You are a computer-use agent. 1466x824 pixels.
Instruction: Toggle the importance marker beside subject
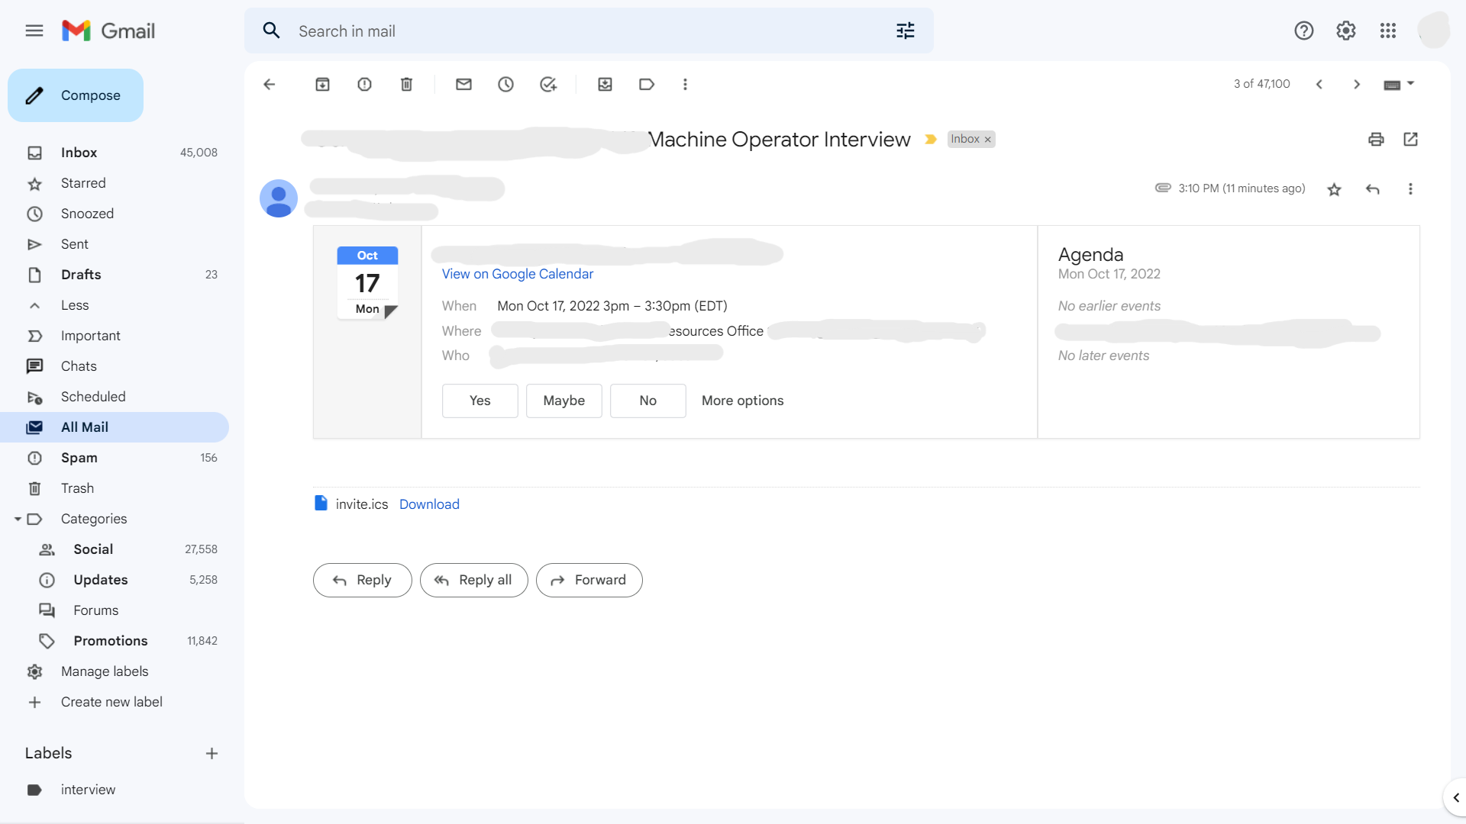point(930,139)
